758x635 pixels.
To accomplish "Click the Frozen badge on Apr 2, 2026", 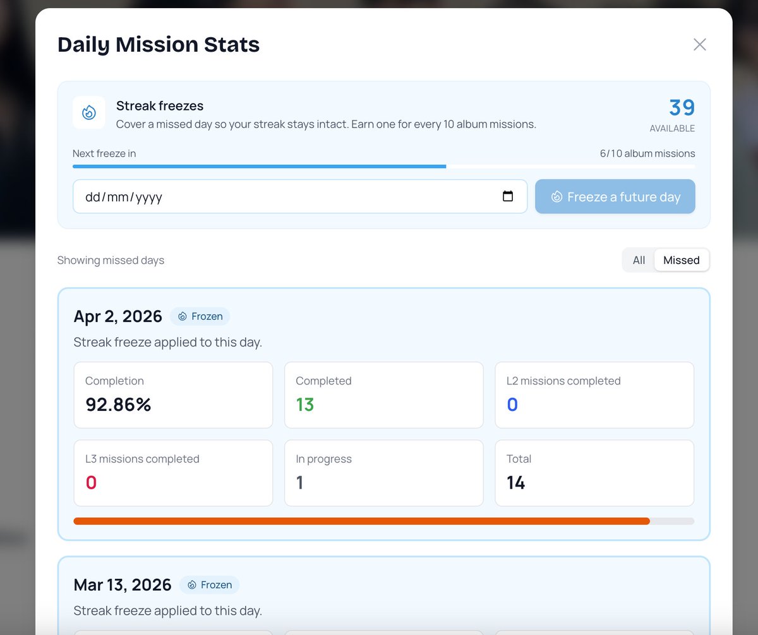I will point(200,316).
